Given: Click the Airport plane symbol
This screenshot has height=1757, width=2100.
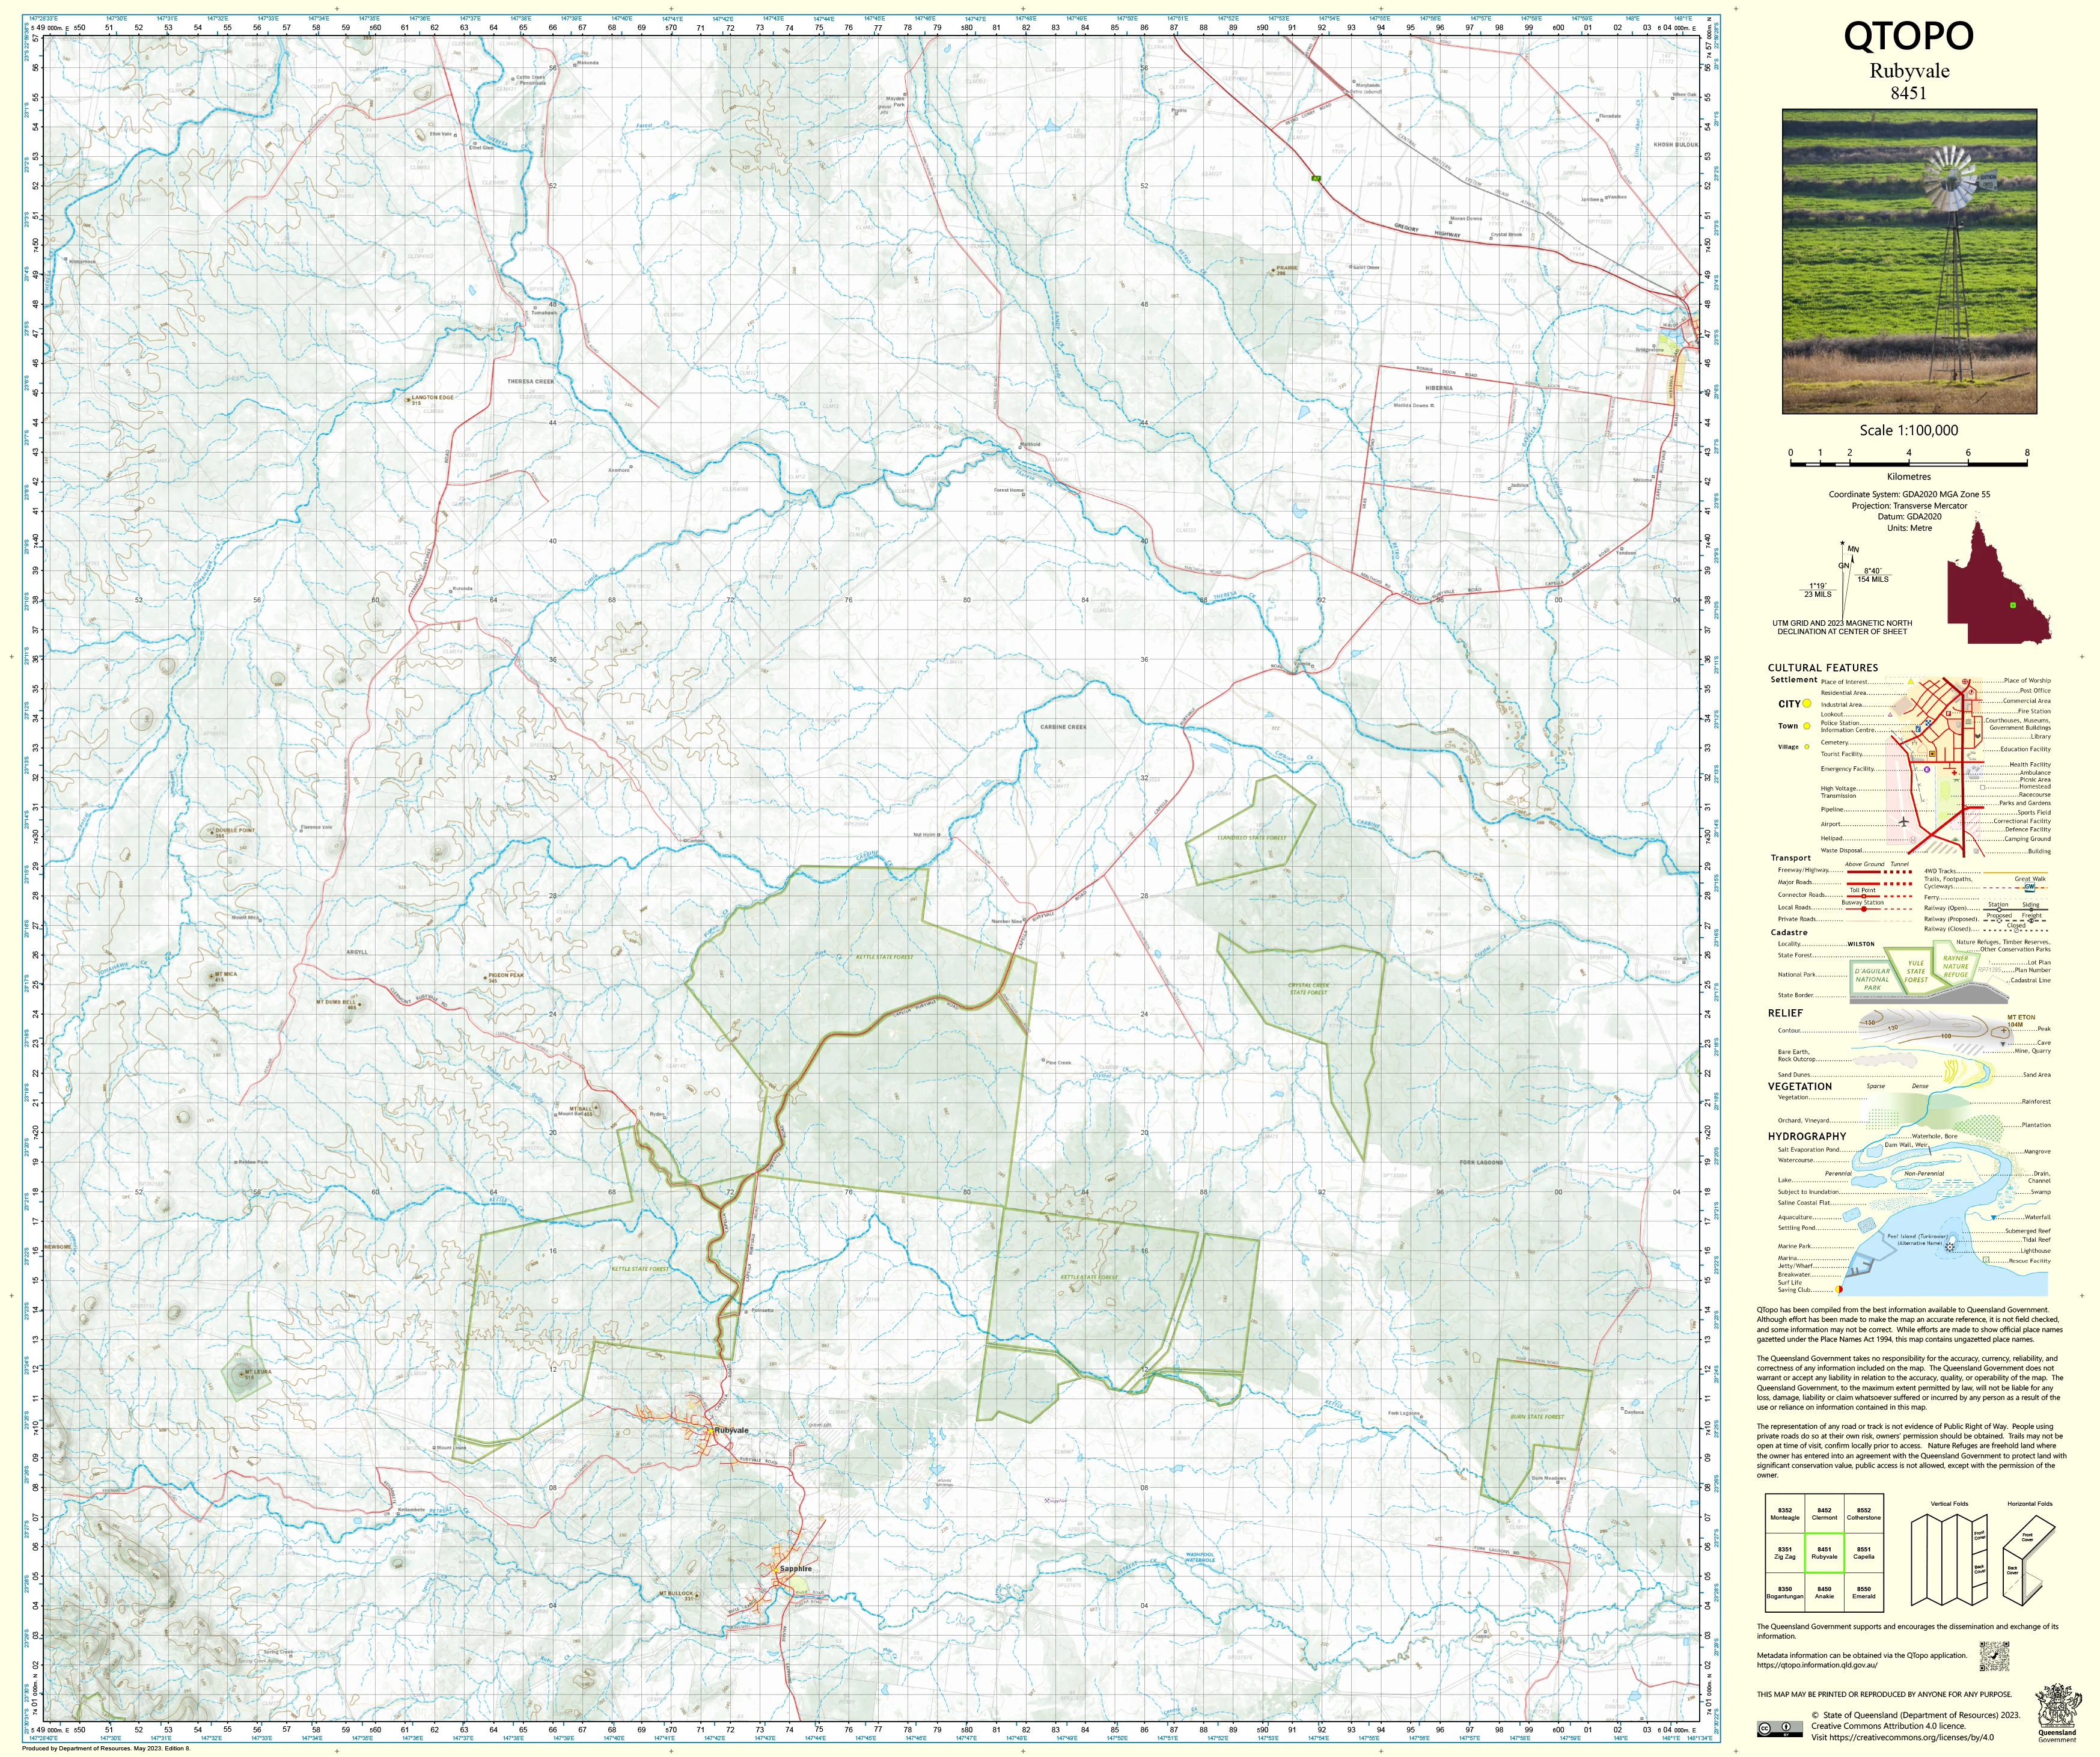Looking at the screenshot, I should coord(1904,822).
